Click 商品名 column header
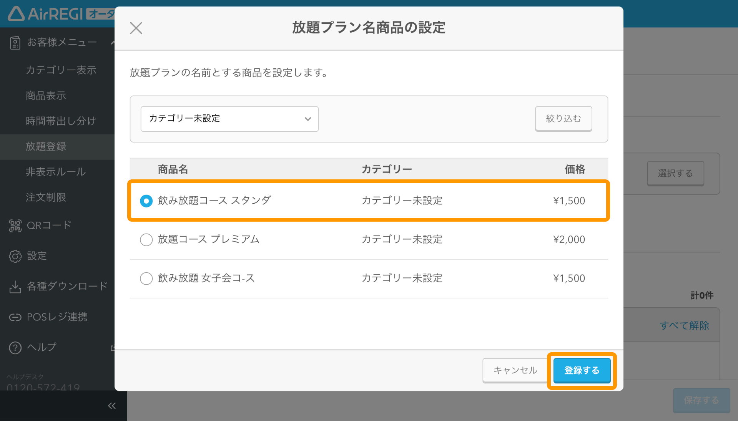 pyautogui.click(x=173, y=169)
